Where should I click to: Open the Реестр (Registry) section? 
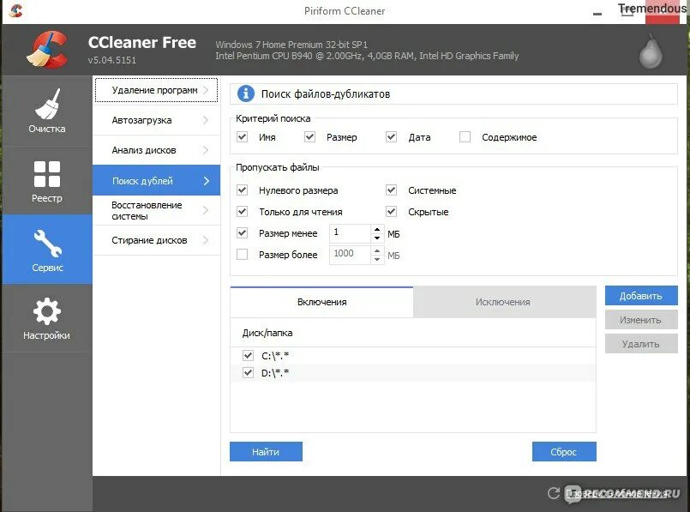click(46, 180)
